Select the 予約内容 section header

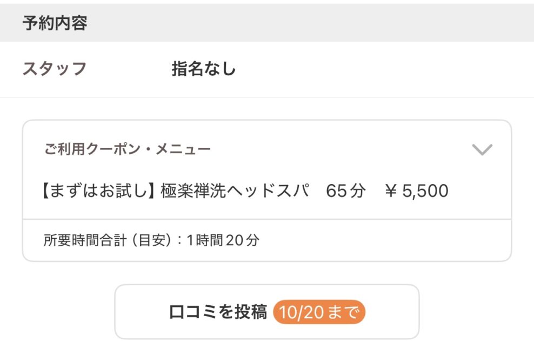[x=55, y=23]
